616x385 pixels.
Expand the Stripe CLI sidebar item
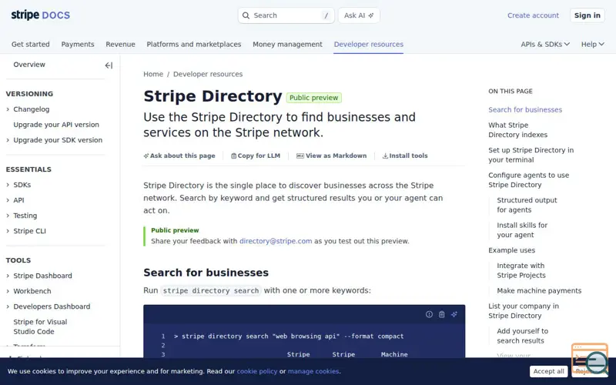click(29, 231)
